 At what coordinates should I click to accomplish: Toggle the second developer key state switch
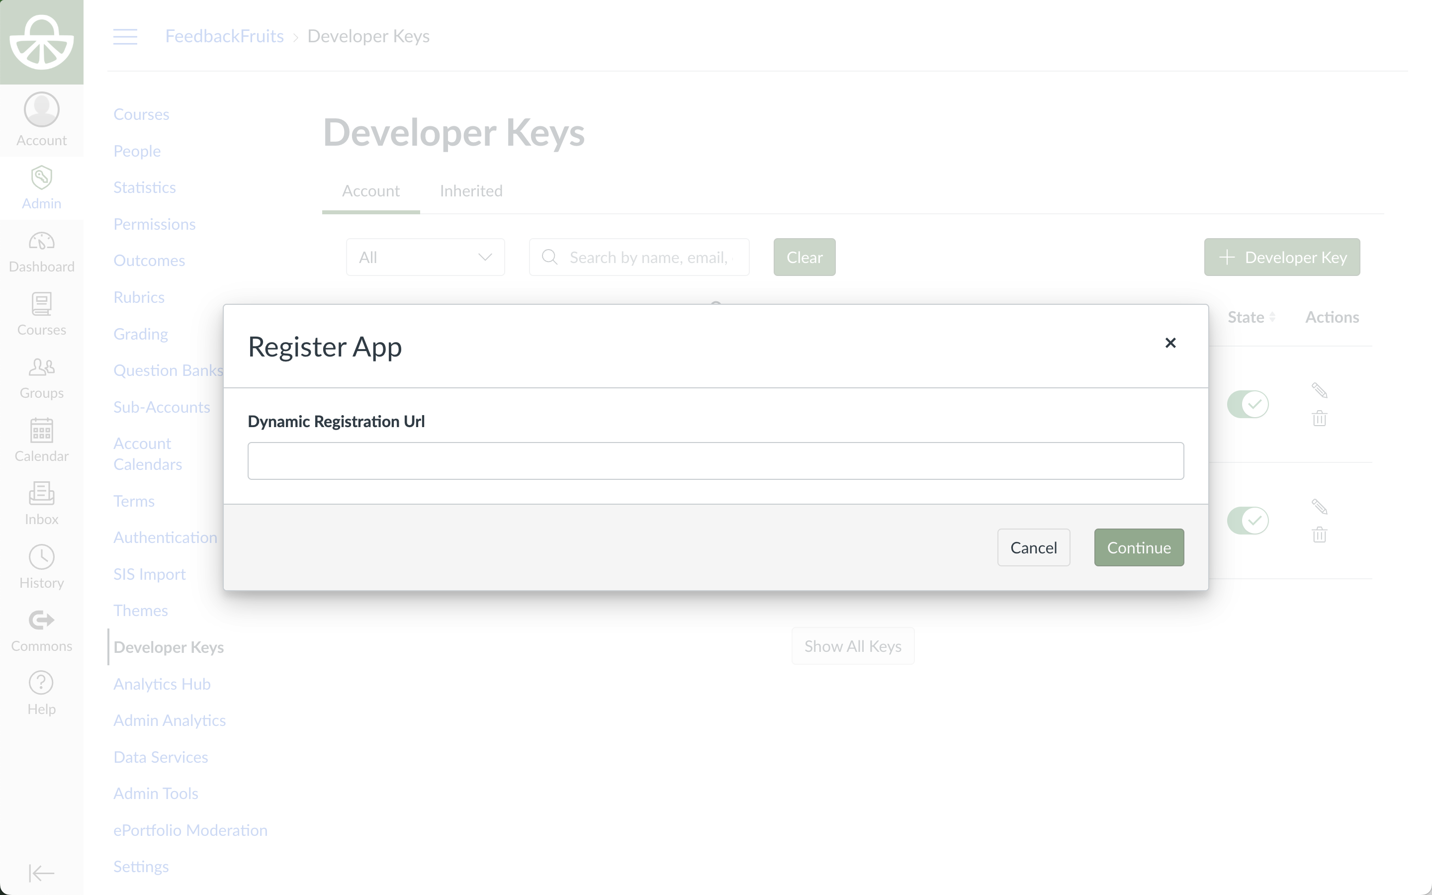[1248, 521]
